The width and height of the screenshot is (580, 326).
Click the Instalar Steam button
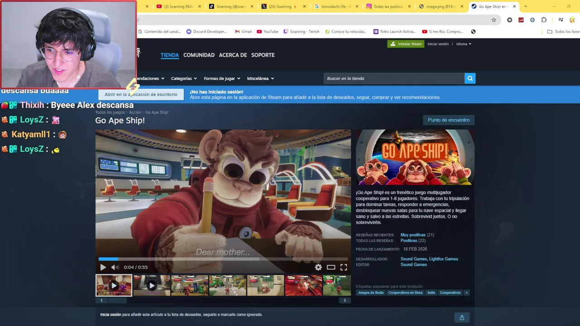click(406, 44)
